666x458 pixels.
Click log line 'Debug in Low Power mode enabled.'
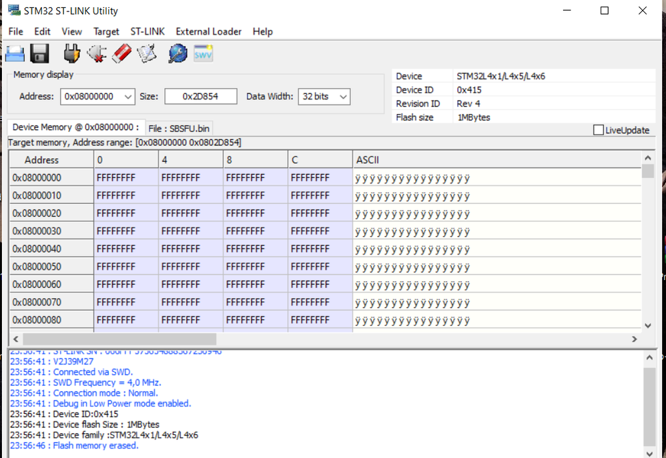101,404
